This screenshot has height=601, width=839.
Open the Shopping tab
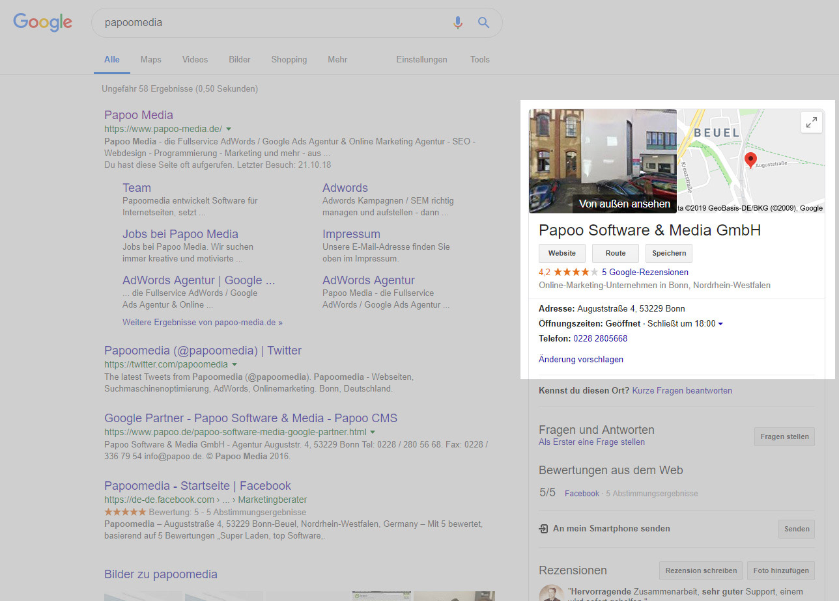289,59
